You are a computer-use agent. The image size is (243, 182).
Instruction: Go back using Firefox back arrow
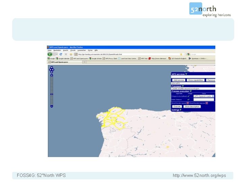tap(50, 54)
